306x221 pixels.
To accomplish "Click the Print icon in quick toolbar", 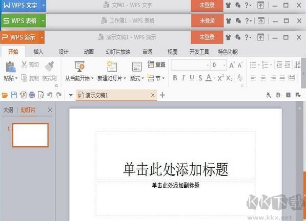I will [x=32, y=95].
